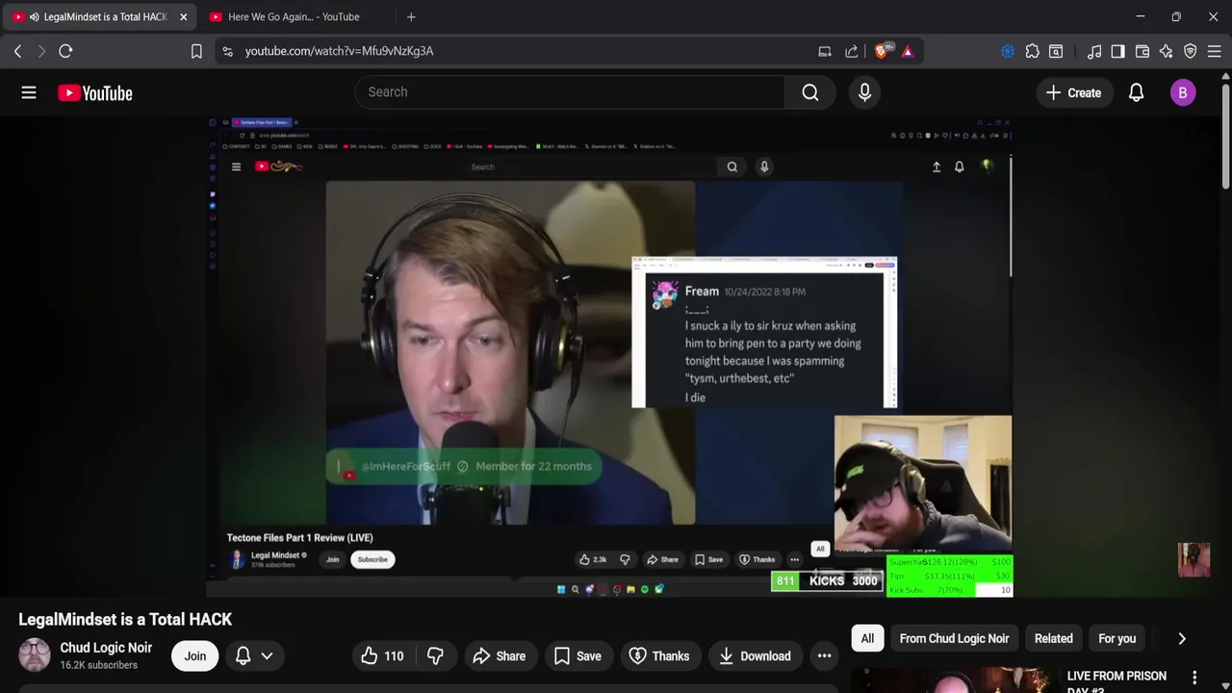Screen dimensions: 1232x693
Task: Open the account avatar "B" menu
Action: (1183, 92)
